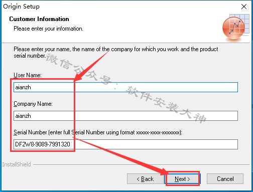Image resolution: width=253 pixels, height=192 pixels.
Task: Go back with the Back button
Action: pos(145,179)
